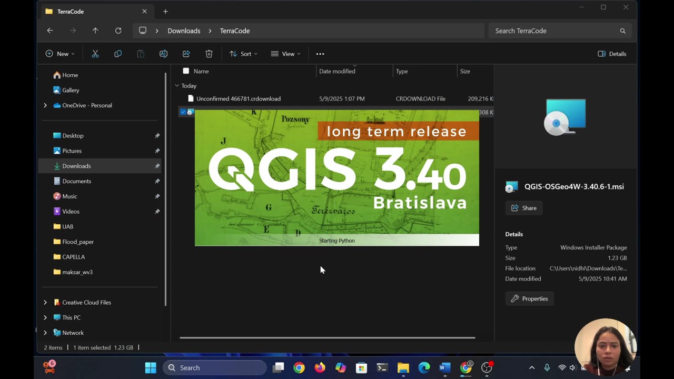Screen dimensions: 674x379
Task: Click the Delete trash icon
Action: 209,54
